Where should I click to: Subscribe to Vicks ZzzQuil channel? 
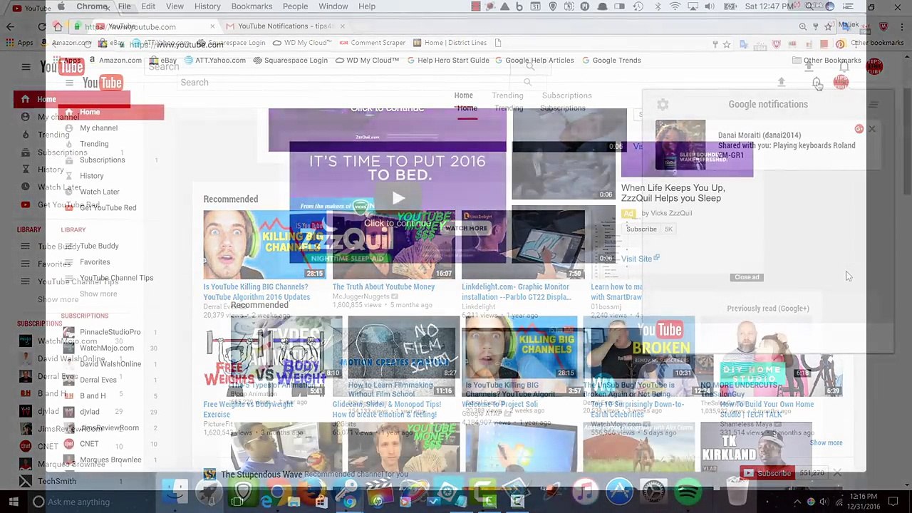(641, 229)
